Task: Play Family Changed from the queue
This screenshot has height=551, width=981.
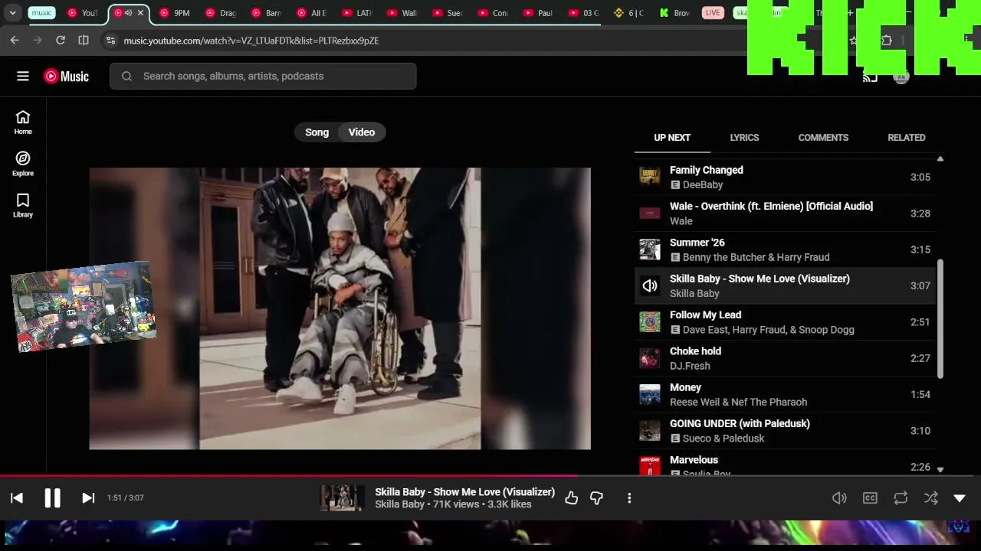Action: point(786,177)
